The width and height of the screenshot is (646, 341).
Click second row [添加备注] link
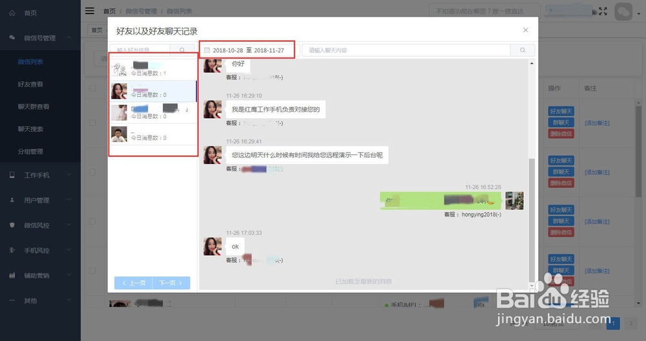(597, 172)
